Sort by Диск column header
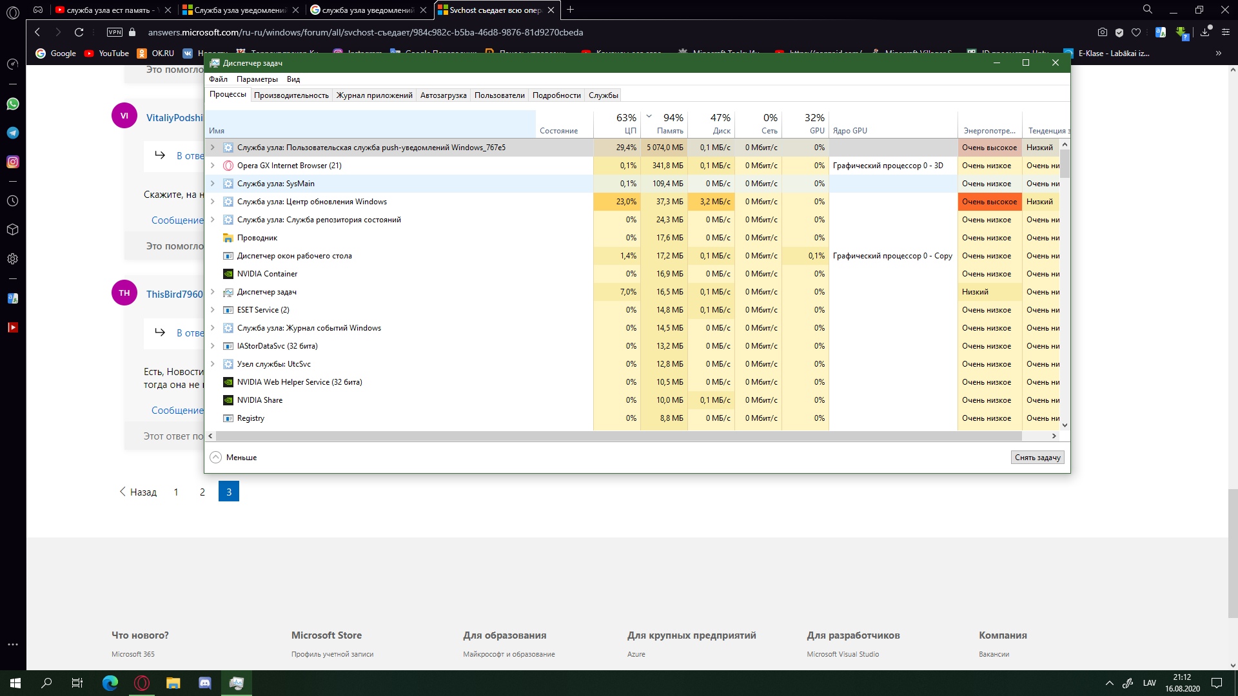 pos(711,123)
